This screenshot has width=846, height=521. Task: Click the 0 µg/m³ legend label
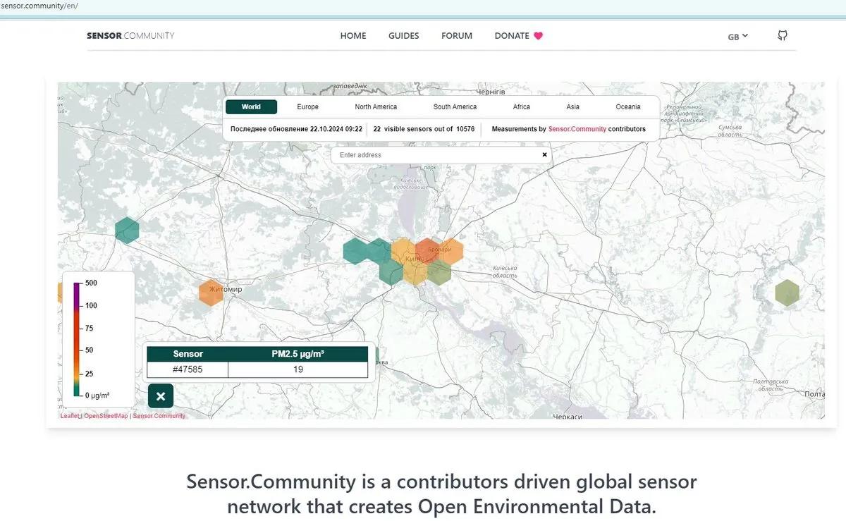pos(97,396)
